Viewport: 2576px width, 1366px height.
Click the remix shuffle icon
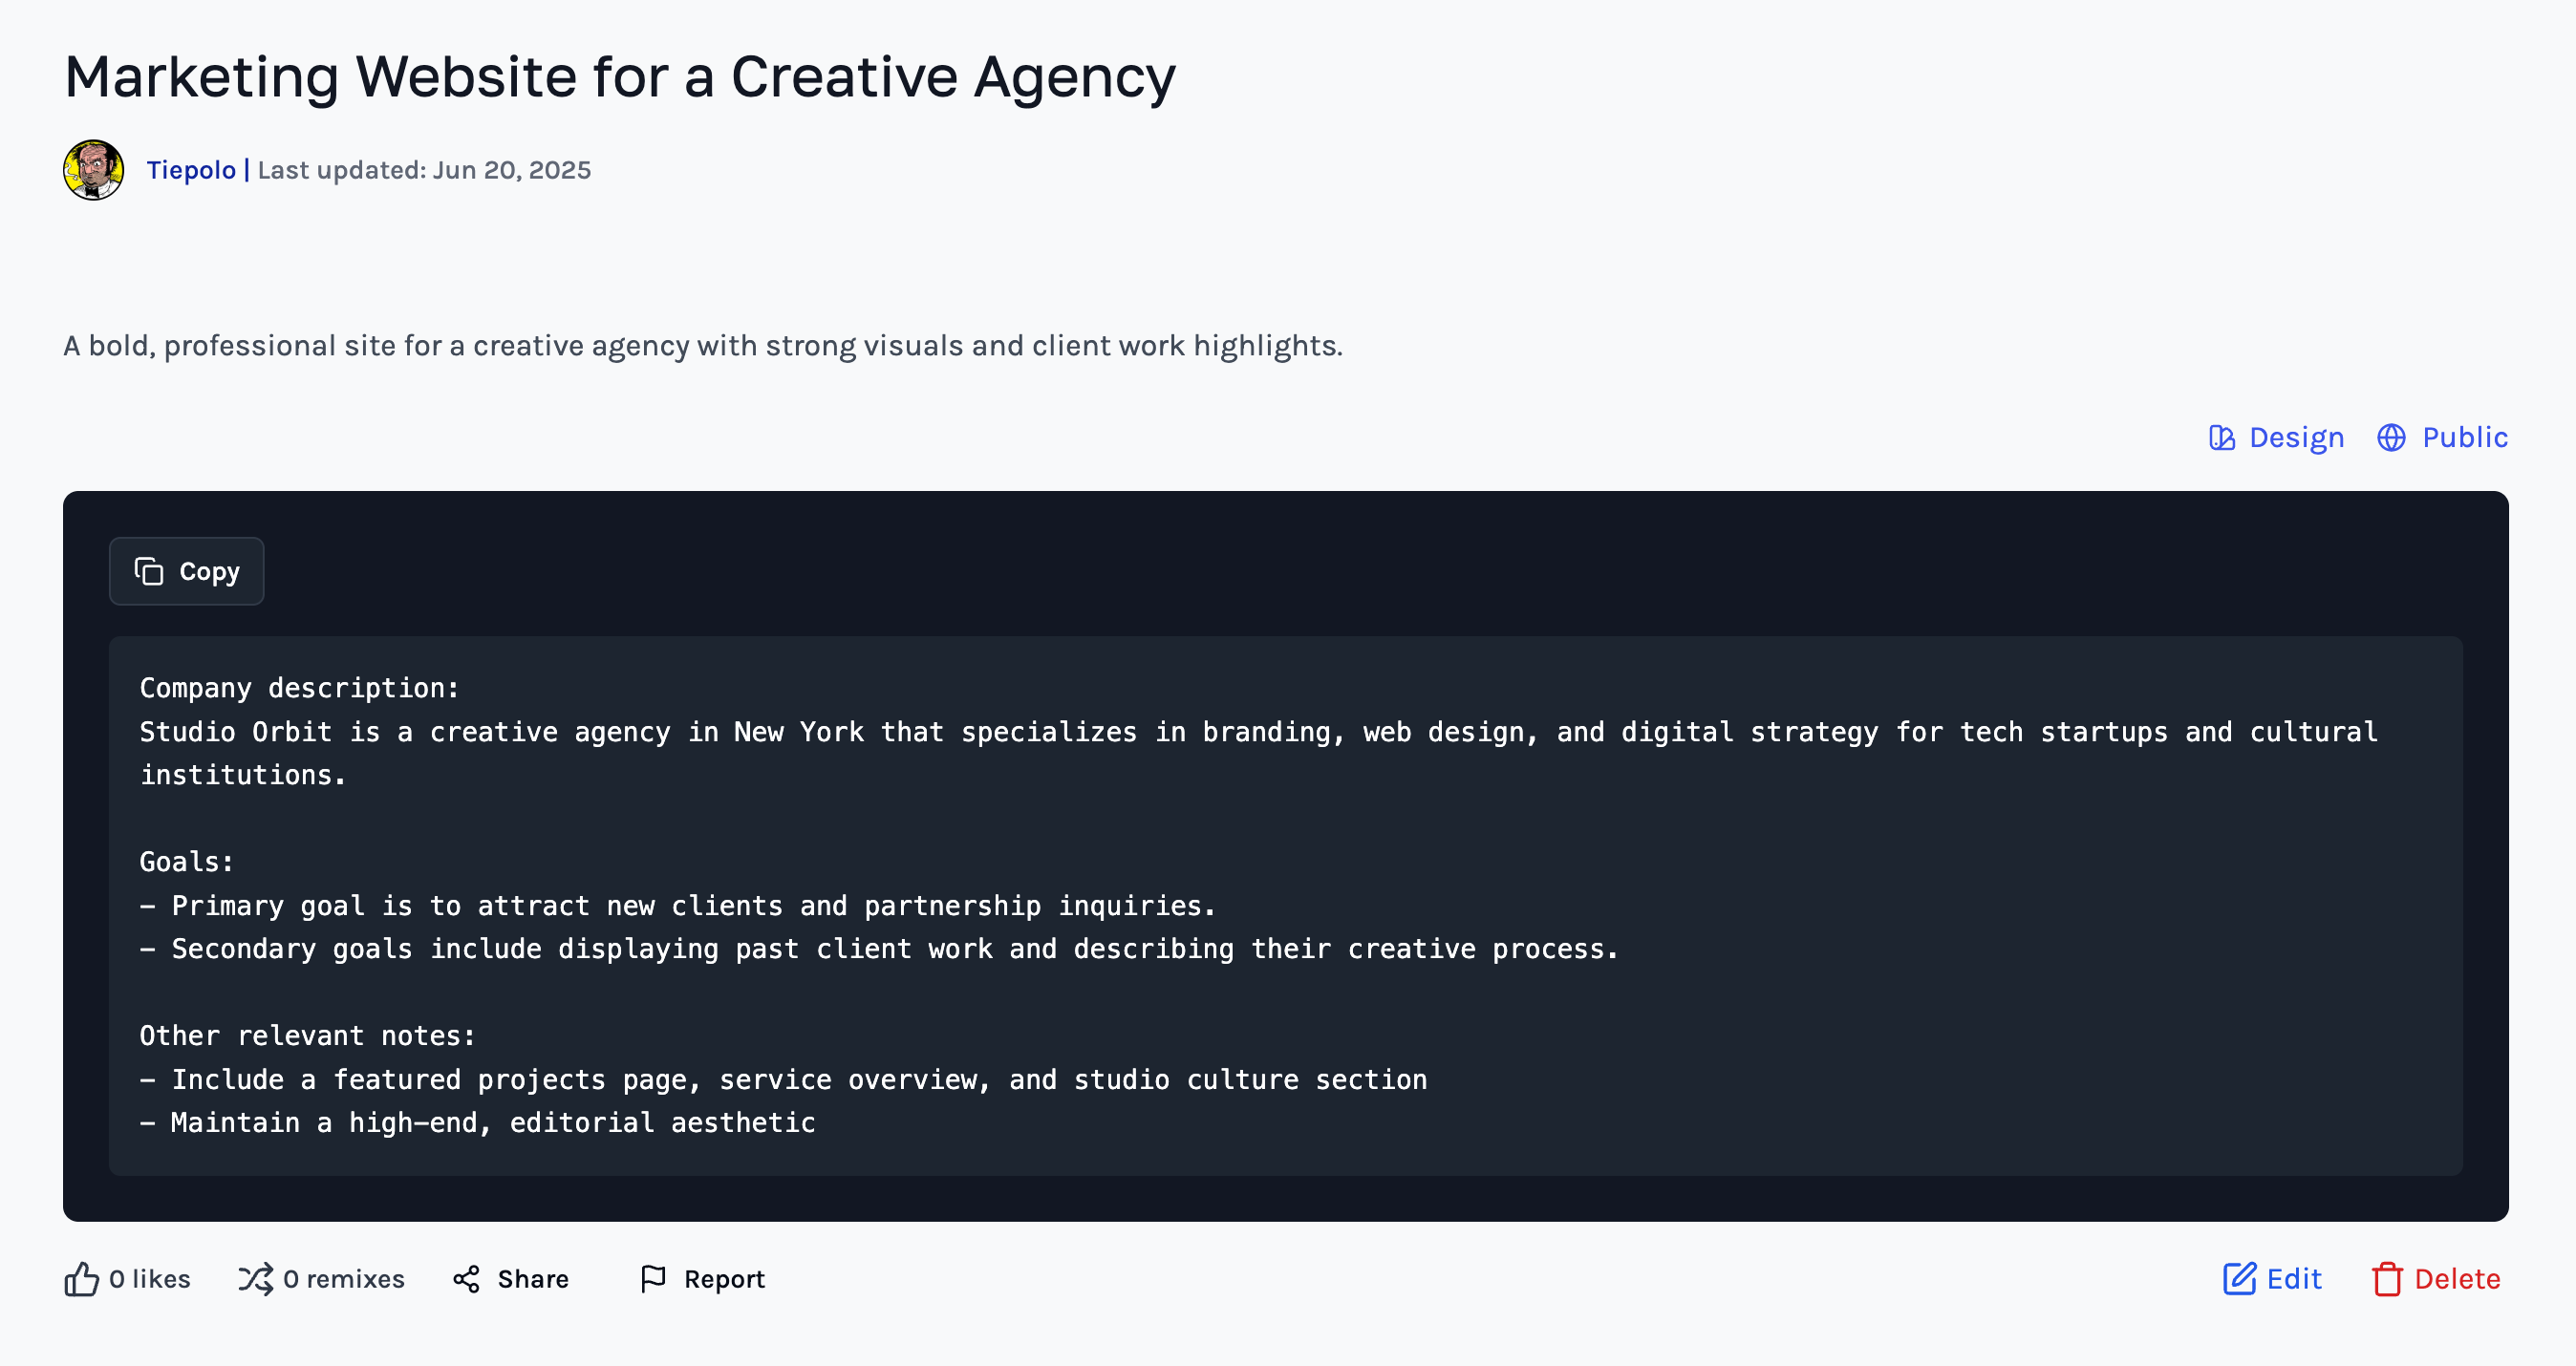coord(255,1279)
